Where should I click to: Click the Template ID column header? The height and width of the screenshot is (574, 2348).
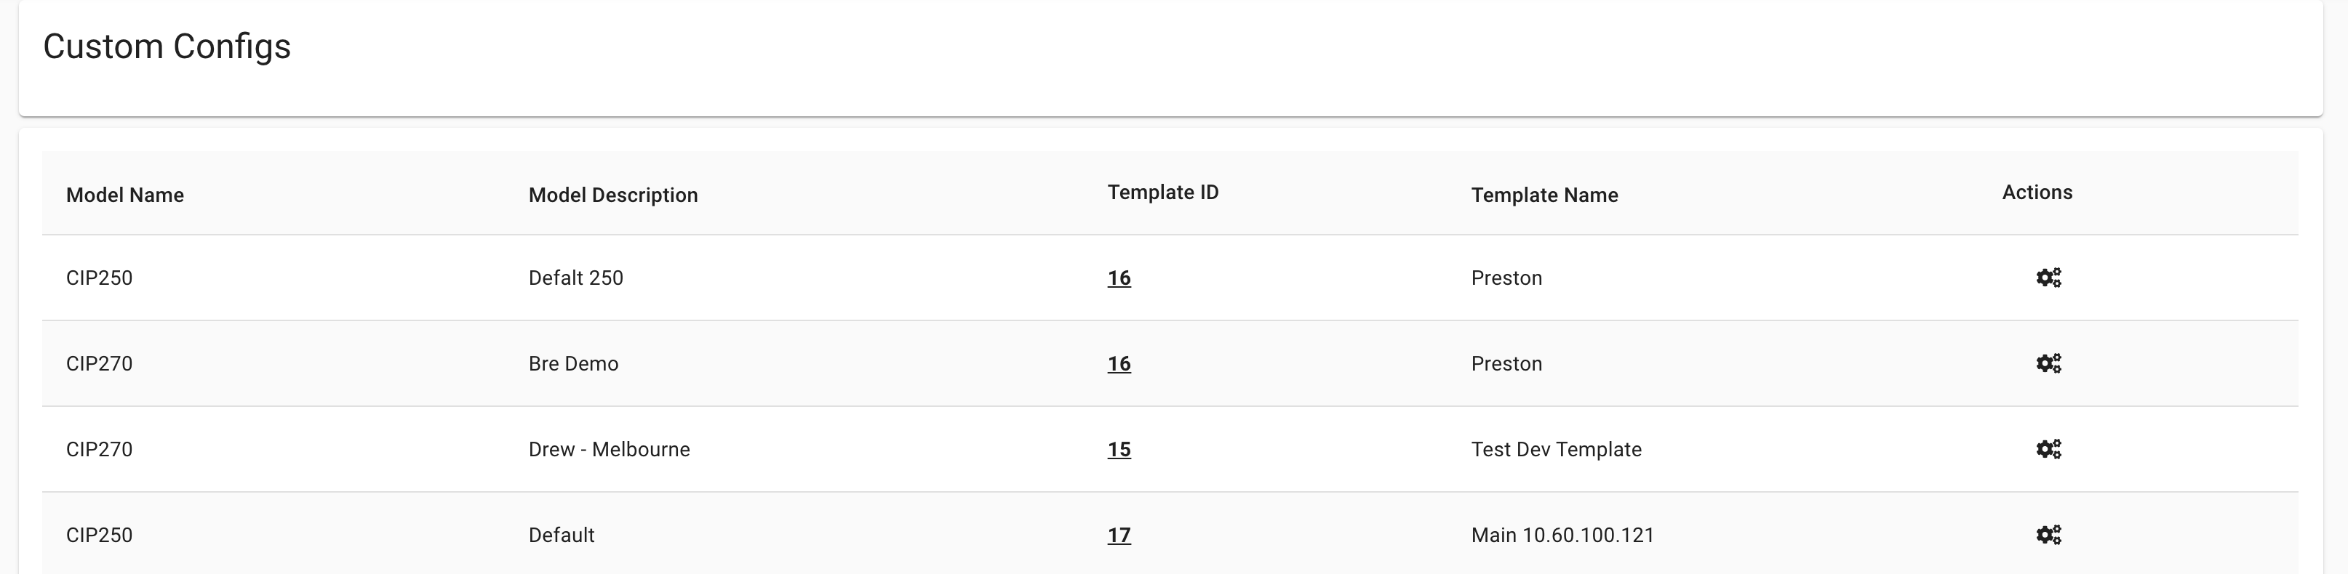(1163, 193)
